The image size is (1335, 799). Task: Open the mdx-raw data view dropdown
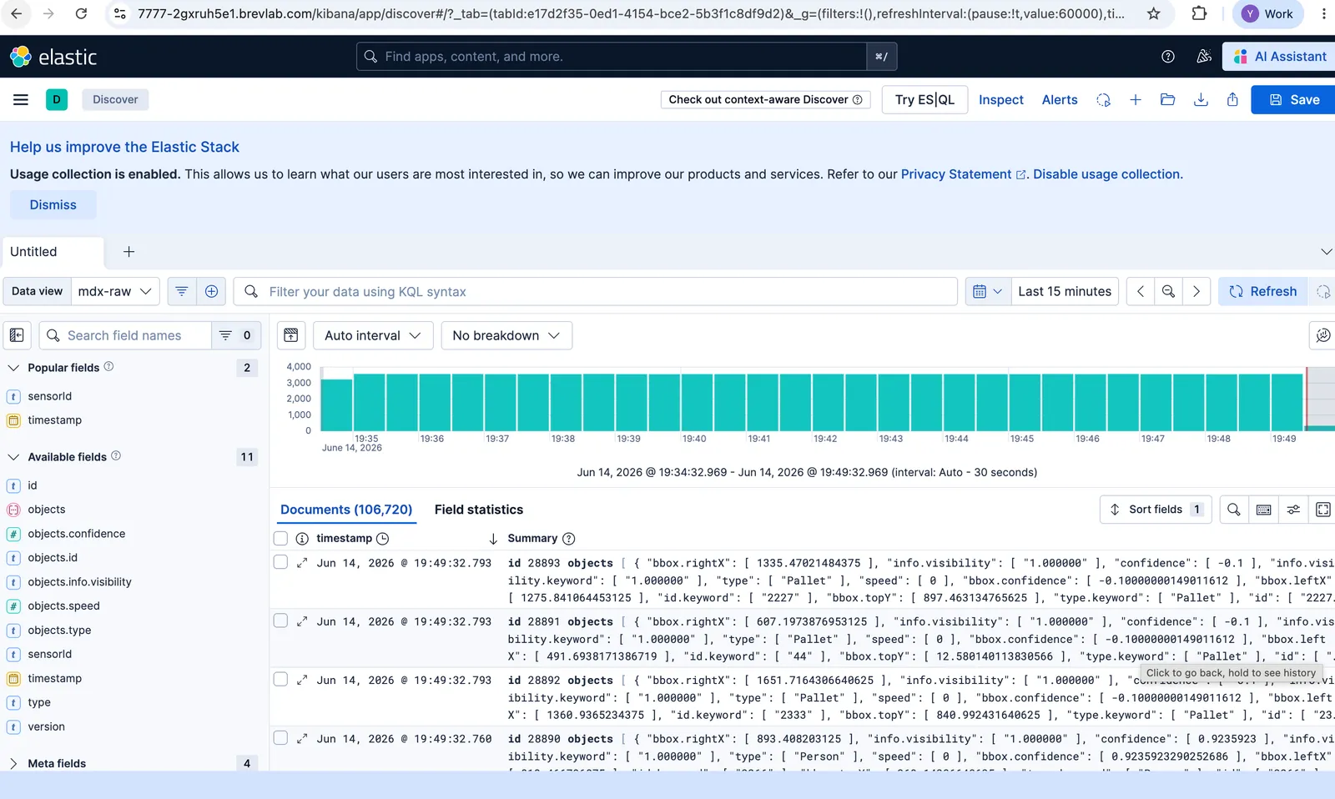tap(115, 291)
